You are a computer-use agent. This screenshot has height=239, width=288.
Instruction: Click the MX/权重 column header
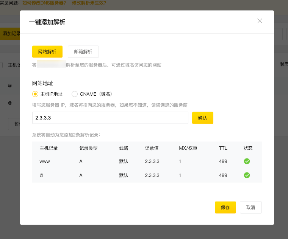(188, 148)
